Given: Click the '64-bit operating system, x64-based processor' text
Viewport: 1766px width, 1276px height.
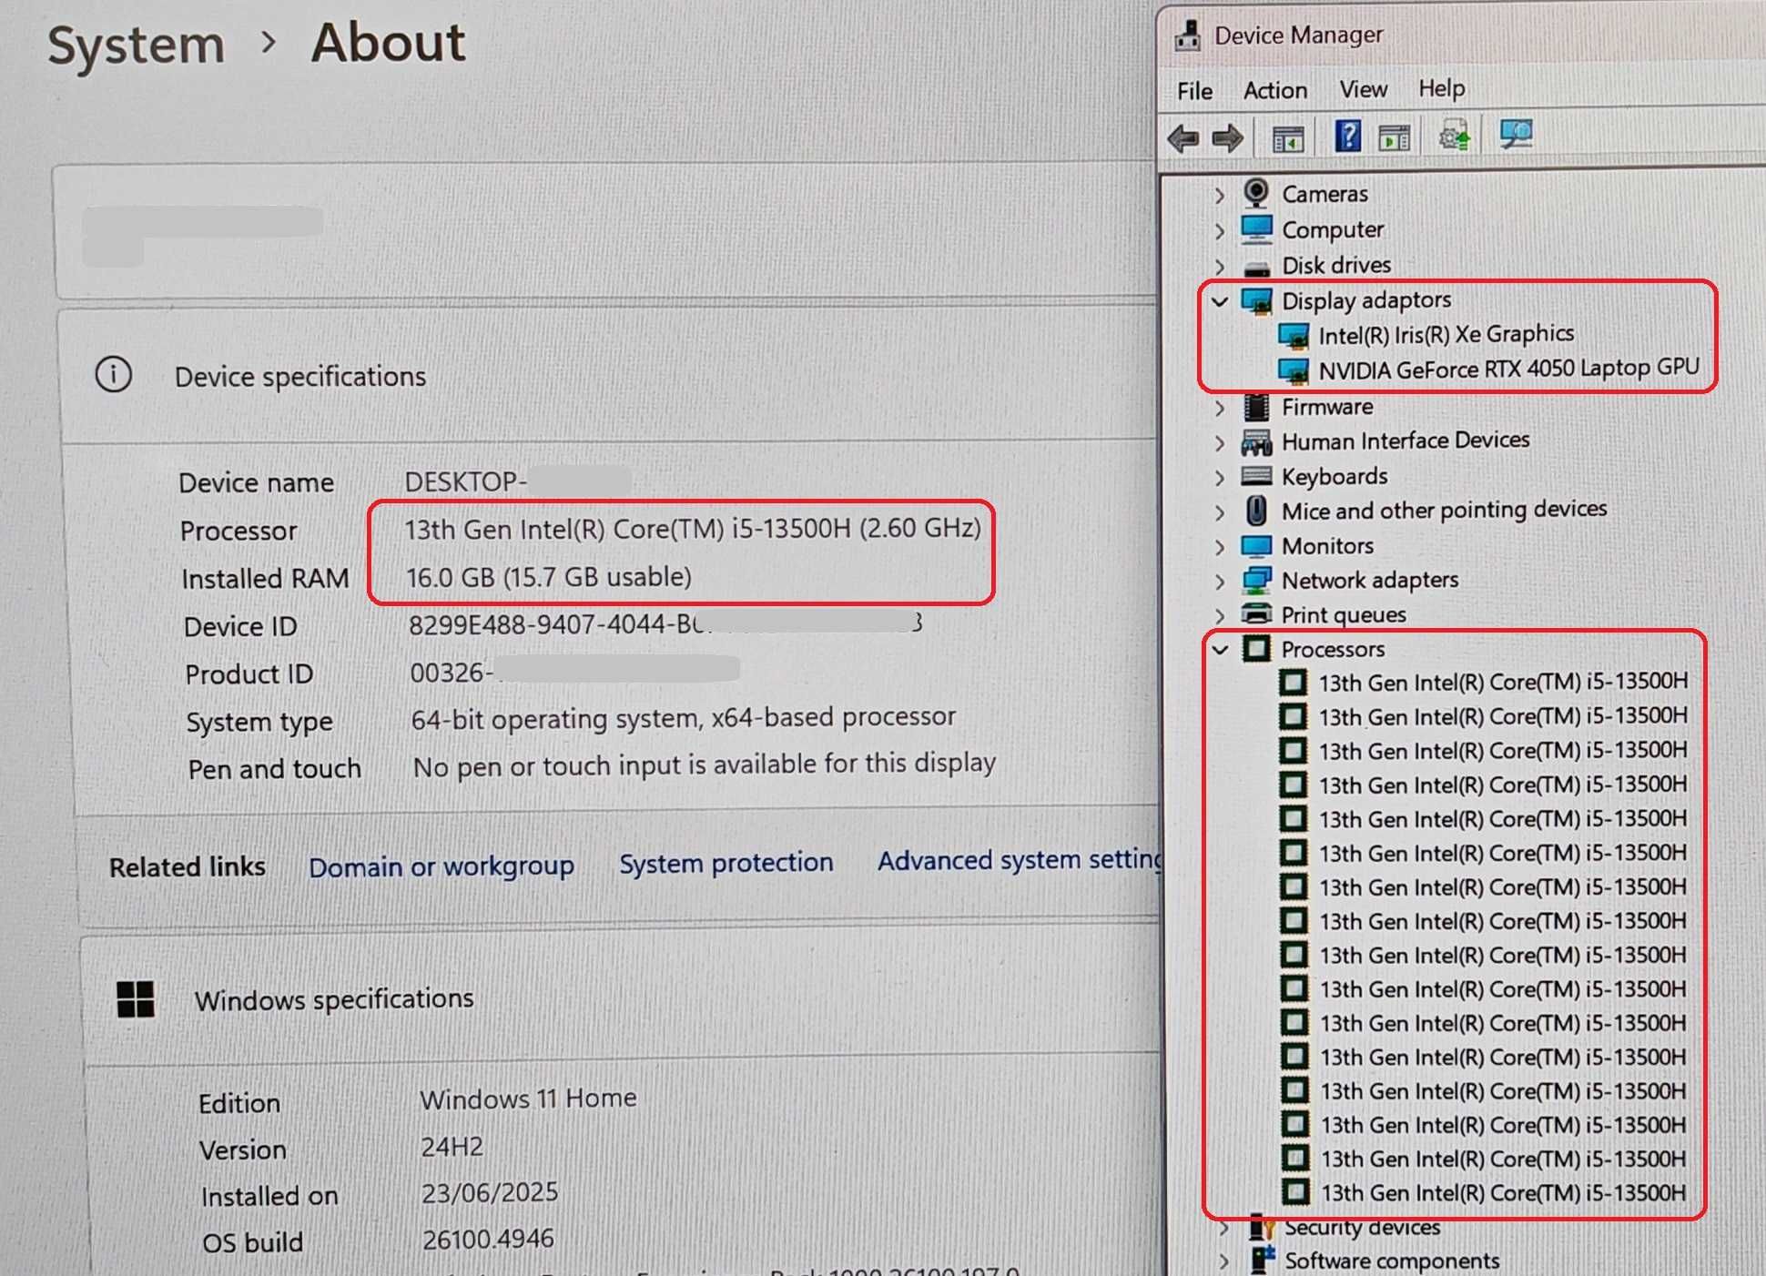Looking at the screenshot, I should click(684, 718).
